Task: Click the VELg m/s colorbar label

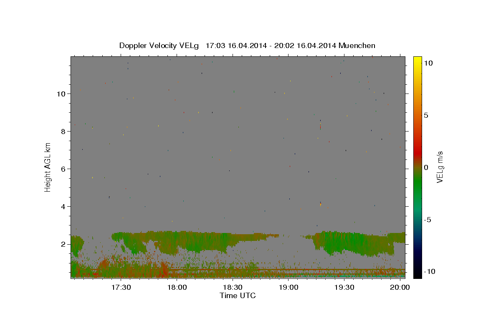Action: tap(440, 167)
